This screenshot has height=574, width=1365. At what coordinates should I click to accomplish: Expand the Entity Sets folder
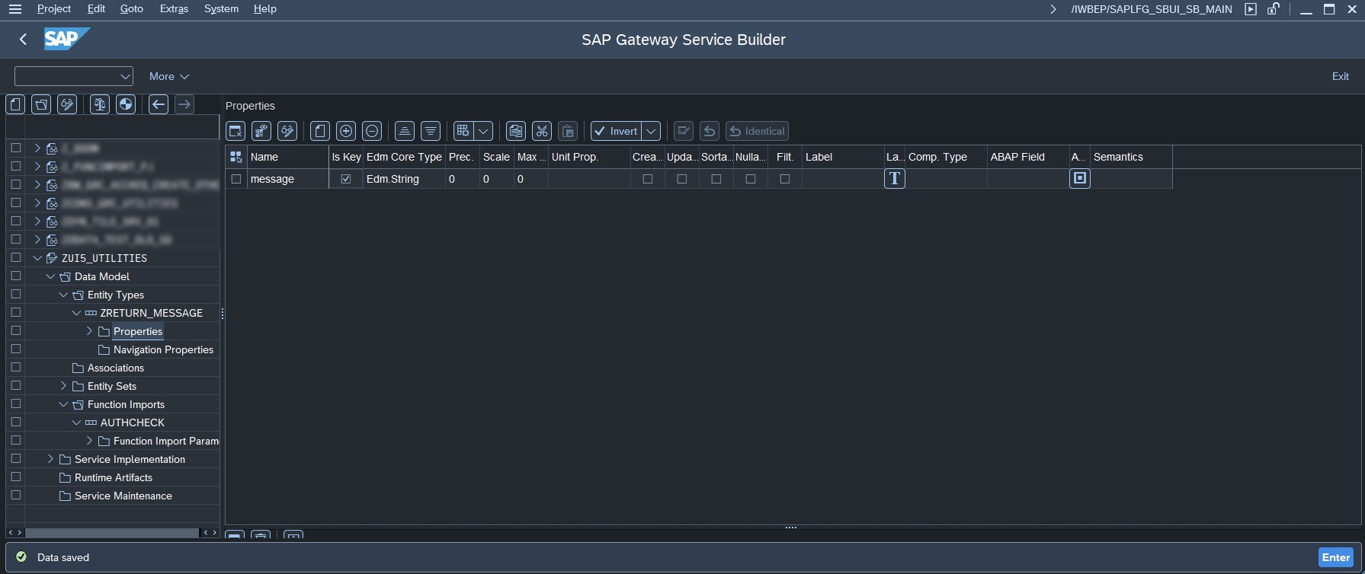click(x=63, y=386)
